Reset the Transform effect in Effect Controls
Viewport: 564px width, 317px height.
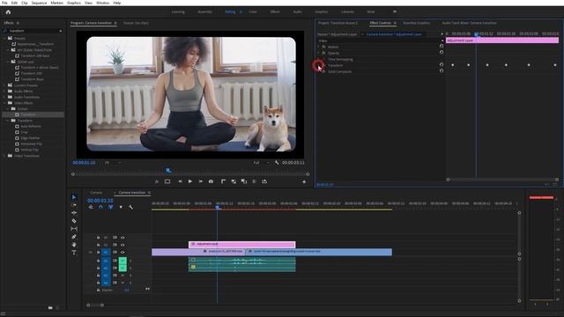(x=442, y=64)
